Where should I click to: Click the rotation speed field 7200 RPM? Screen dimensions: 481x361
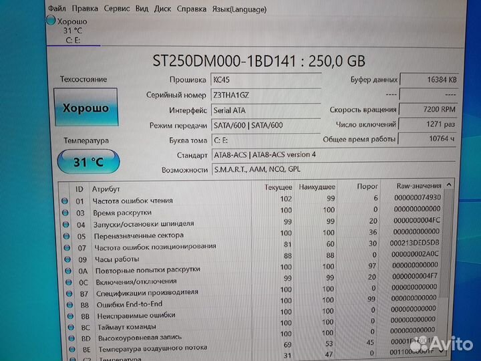pyautogui.click(x=428, y=109)
